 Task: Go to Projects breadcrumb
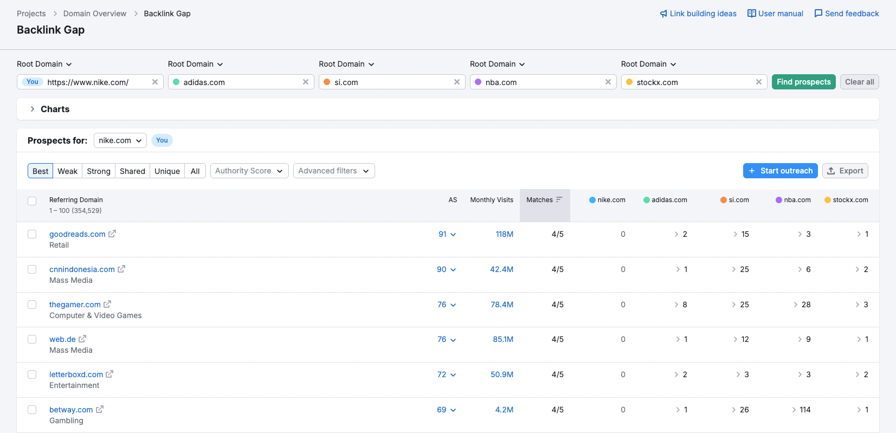pos(31,14)
